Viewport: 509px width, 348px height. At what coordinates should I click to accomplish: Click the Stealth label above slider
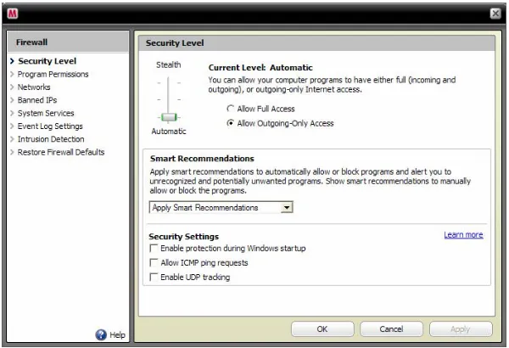click(169, 65)
